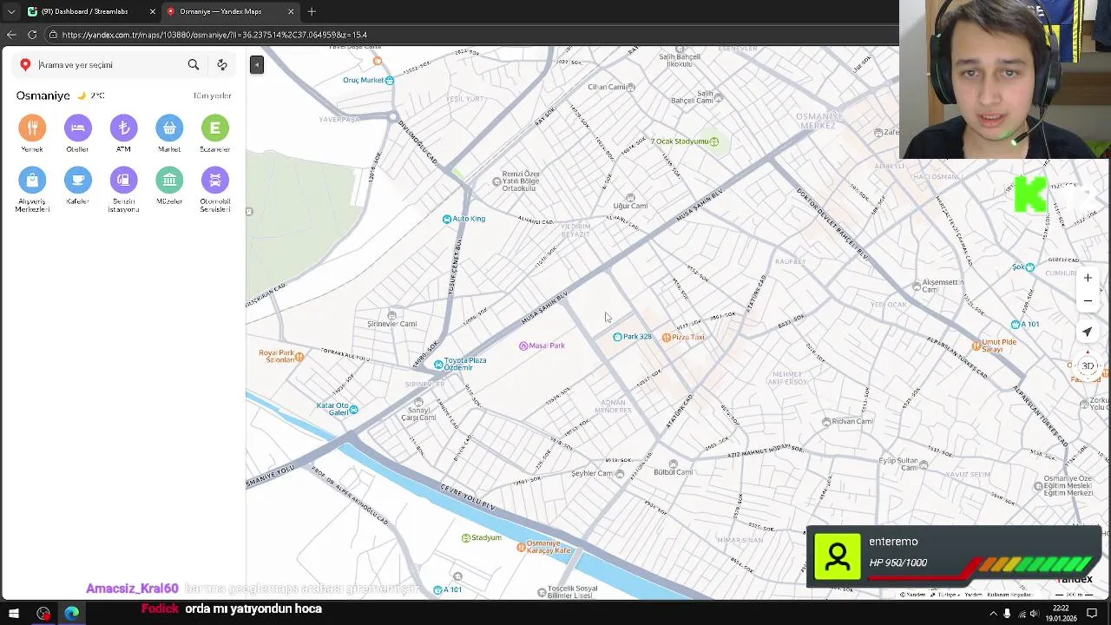
Task: Open the Windows Start menu
Action: (x=13, y=614)
